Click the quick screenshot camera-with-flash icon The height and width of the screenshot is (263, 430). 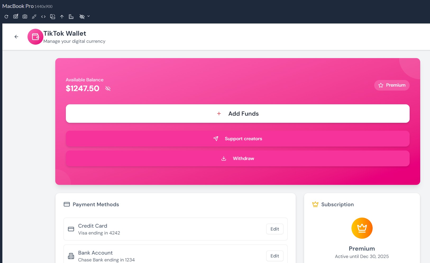(x=16, y=16)
